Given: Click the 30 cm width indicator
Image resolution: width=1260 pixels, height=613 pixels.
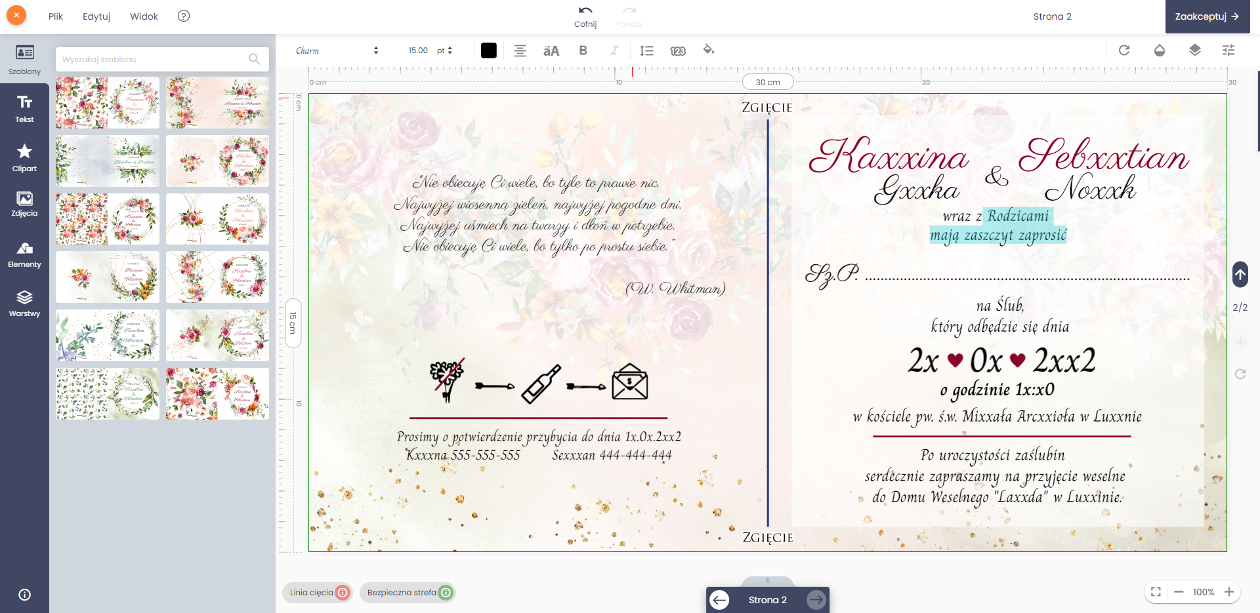Looking at the screenshot, I should click(x=768, y=82).
